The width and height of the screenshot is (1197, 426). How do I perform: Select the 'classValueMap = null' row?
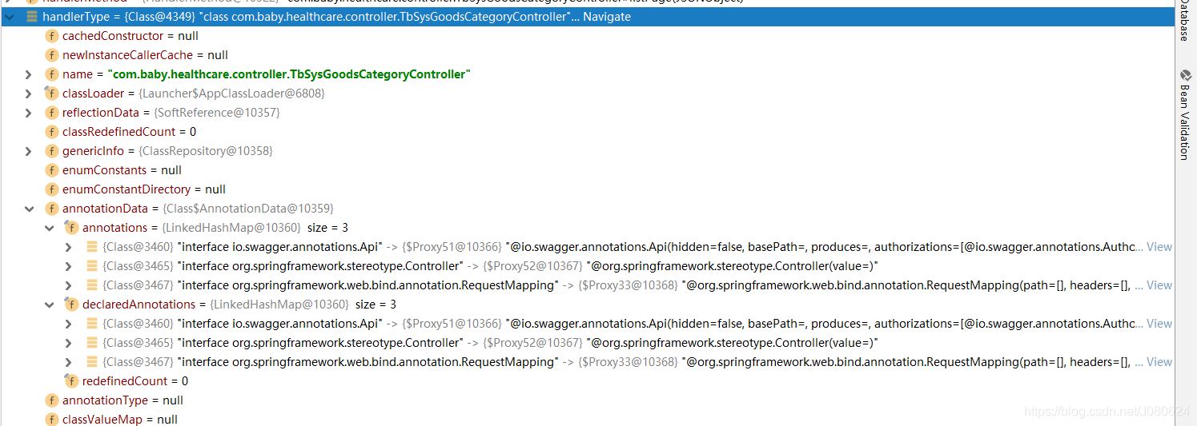point(587,420)
